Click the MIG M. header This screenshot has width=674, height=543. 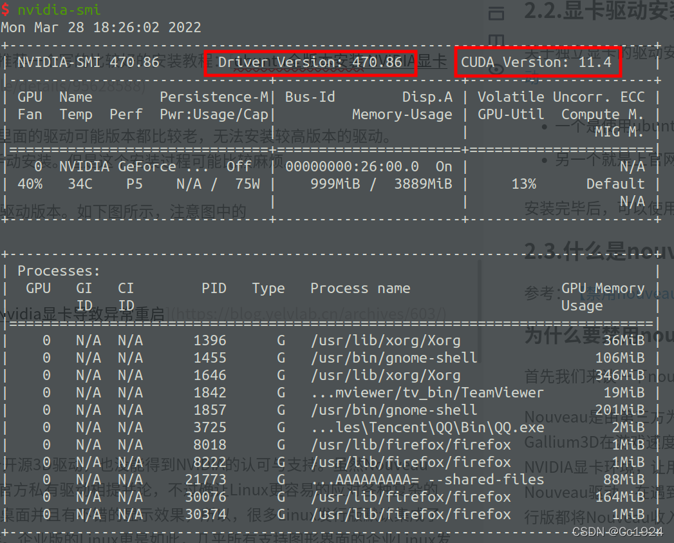[619, 131]
